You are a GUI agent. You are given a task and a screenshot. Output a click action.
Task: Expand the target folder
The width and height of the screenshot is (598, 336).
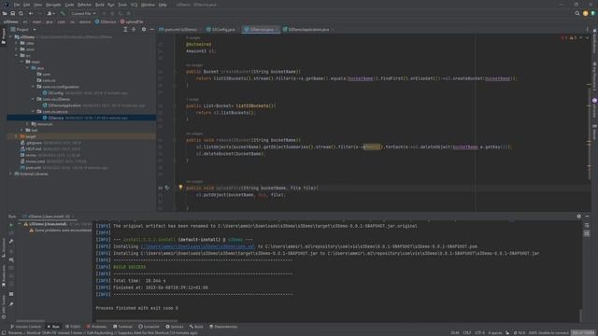coord(16,136)
